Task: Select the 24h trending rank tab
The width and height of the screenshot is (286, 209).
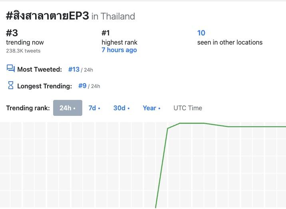Action: (68, 108)
